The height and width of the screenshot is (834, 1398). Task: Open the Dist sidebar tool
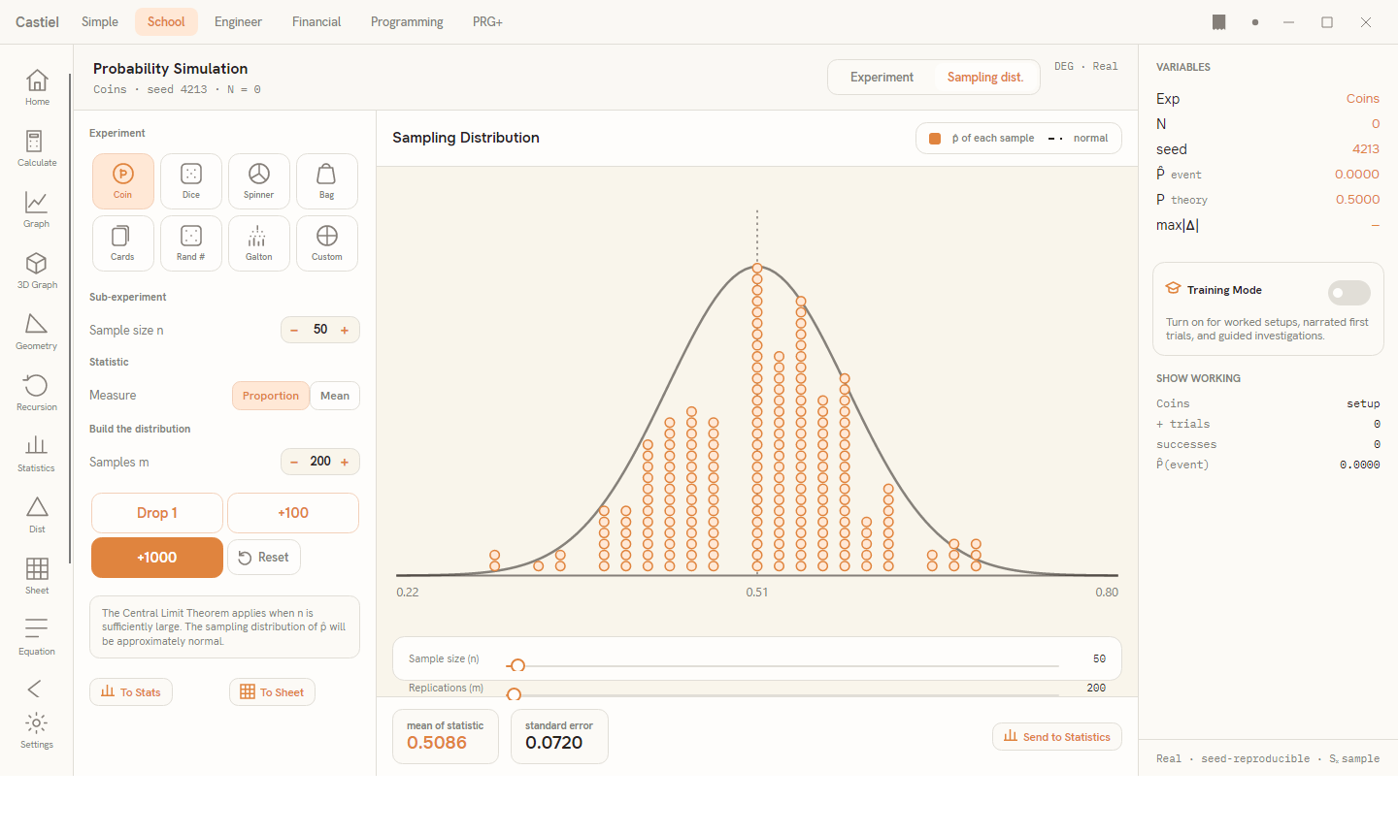click(37, 515)
